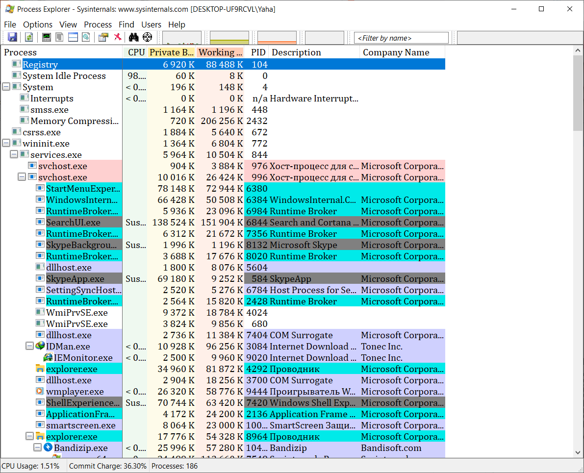
Task: Click the vertical scrollbar thumb
Action: [x=578, y=93]
